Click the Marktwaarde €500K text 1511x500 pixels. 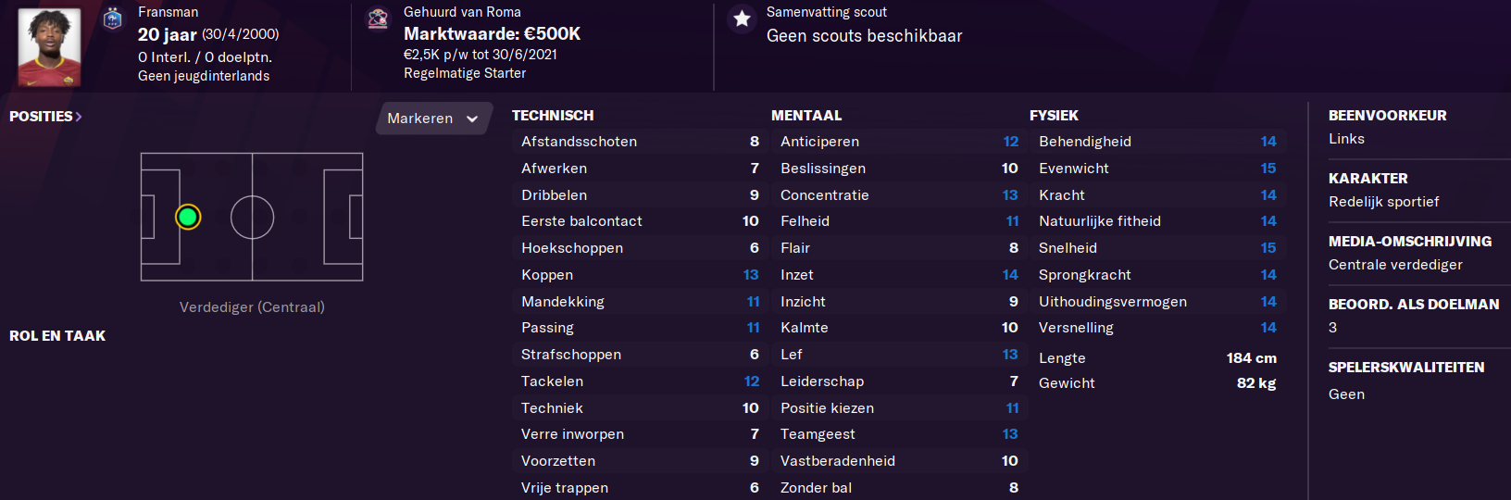[492, 33]
